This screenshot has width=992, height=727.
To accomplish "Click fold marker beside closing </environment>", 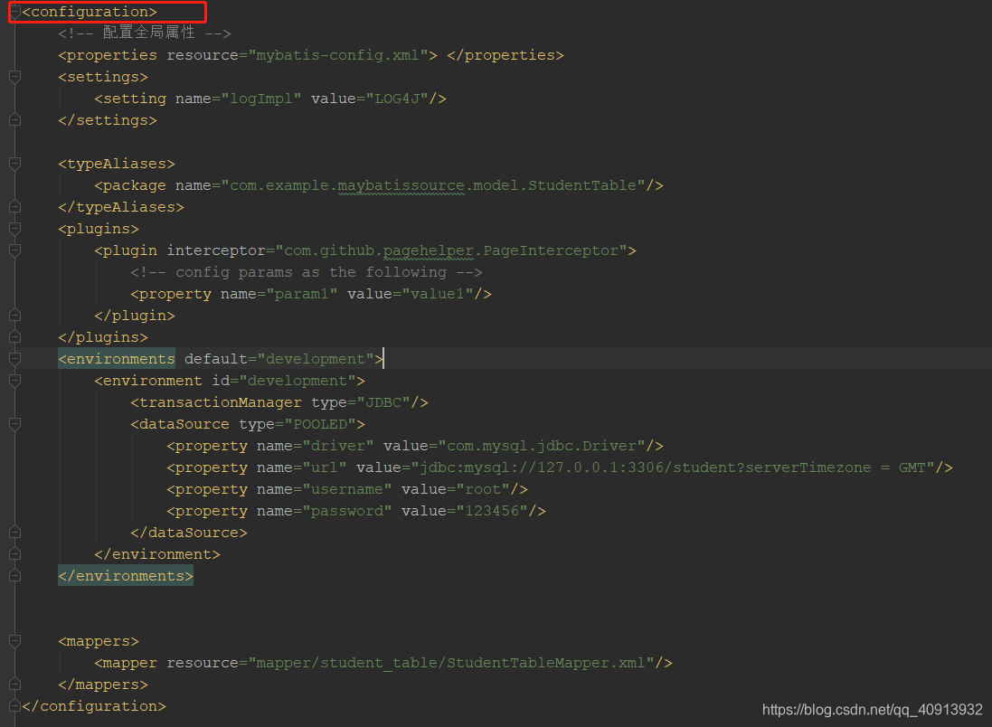I will (15, 554).
